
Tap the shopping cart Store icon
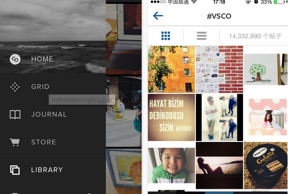[15, 142]
